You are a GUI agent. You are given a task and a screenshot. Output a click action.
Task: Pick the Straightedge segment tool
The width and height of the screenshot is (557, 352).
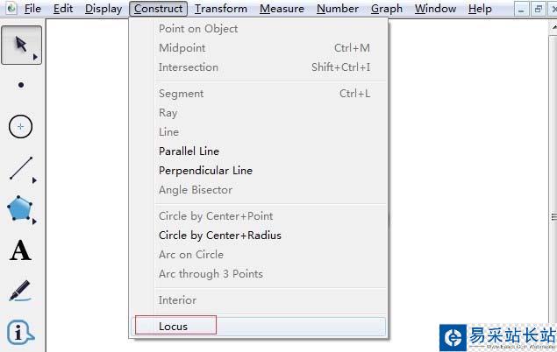[x=20, y=168]
